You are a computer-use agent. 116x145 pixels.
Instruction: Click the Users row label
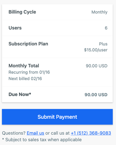(15, 28)
